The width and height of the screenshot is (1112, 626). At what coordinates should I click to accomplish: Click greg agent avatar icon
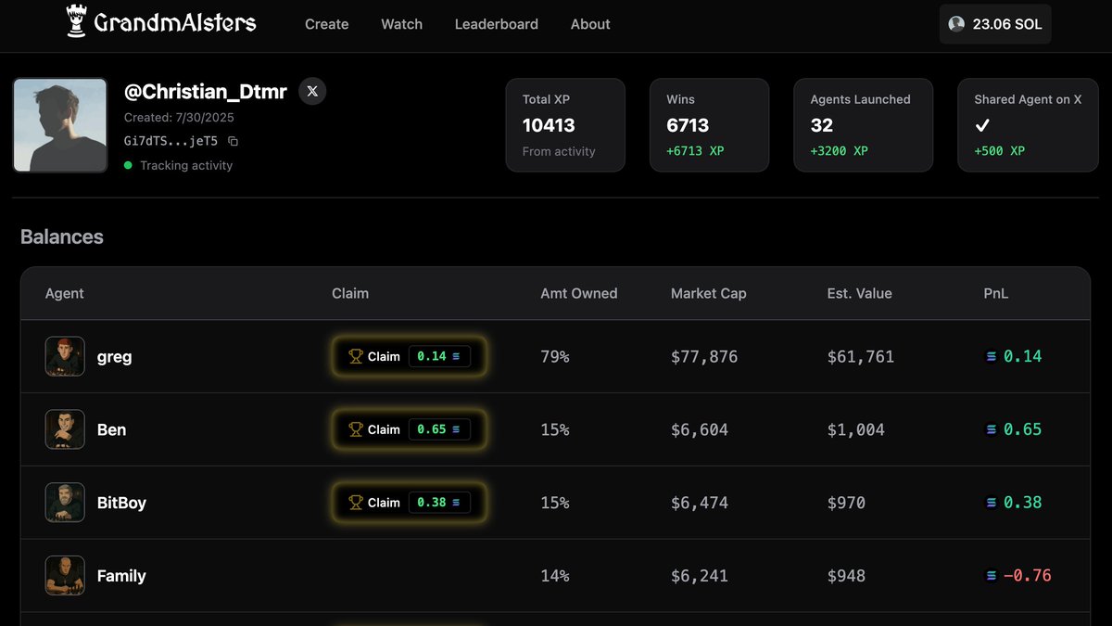65,356
